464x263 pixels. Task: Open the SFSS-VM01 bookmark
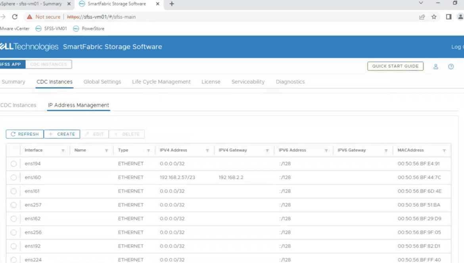pos(51,29)
